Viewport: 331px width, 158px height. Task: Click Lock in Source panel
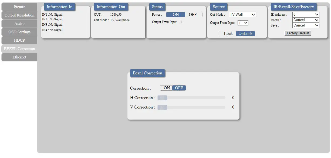click(x=228, y=34)
